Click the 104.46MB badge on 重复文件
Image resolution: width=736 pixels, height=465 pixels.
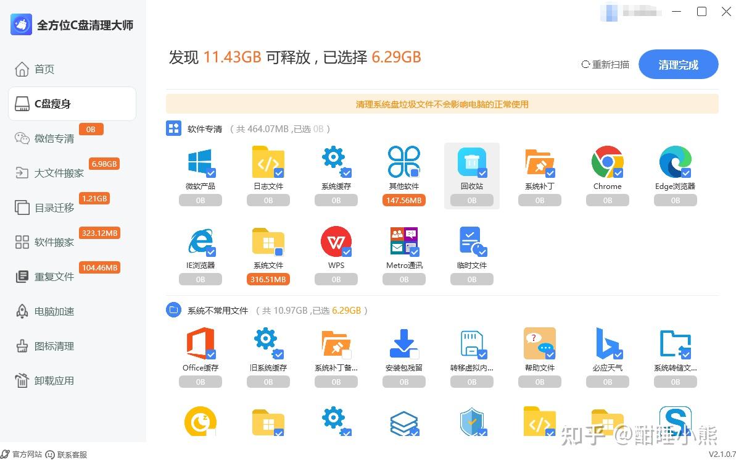tap(99, 268)
